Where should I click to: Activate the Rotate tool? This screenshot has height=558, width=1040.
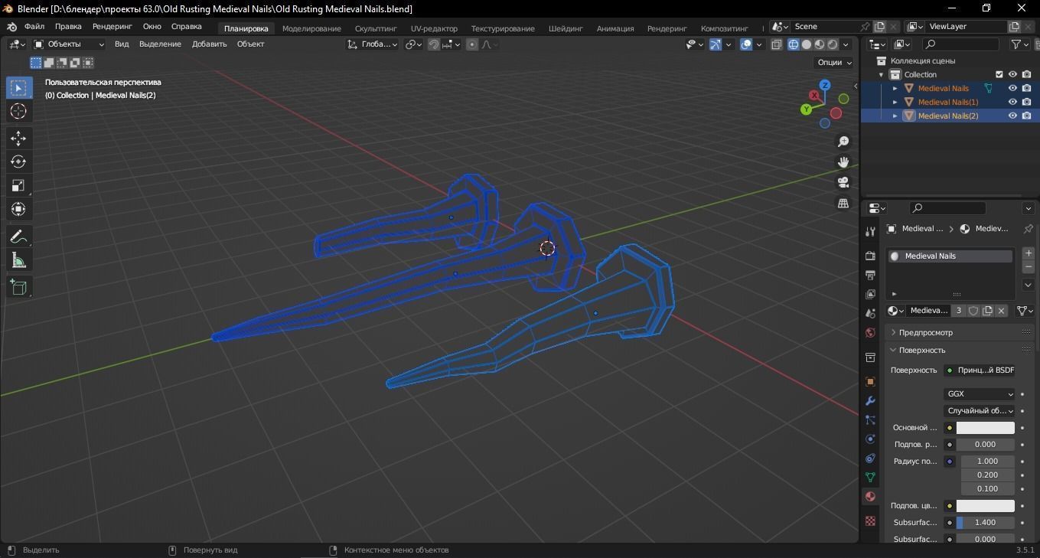pos(18,162)
